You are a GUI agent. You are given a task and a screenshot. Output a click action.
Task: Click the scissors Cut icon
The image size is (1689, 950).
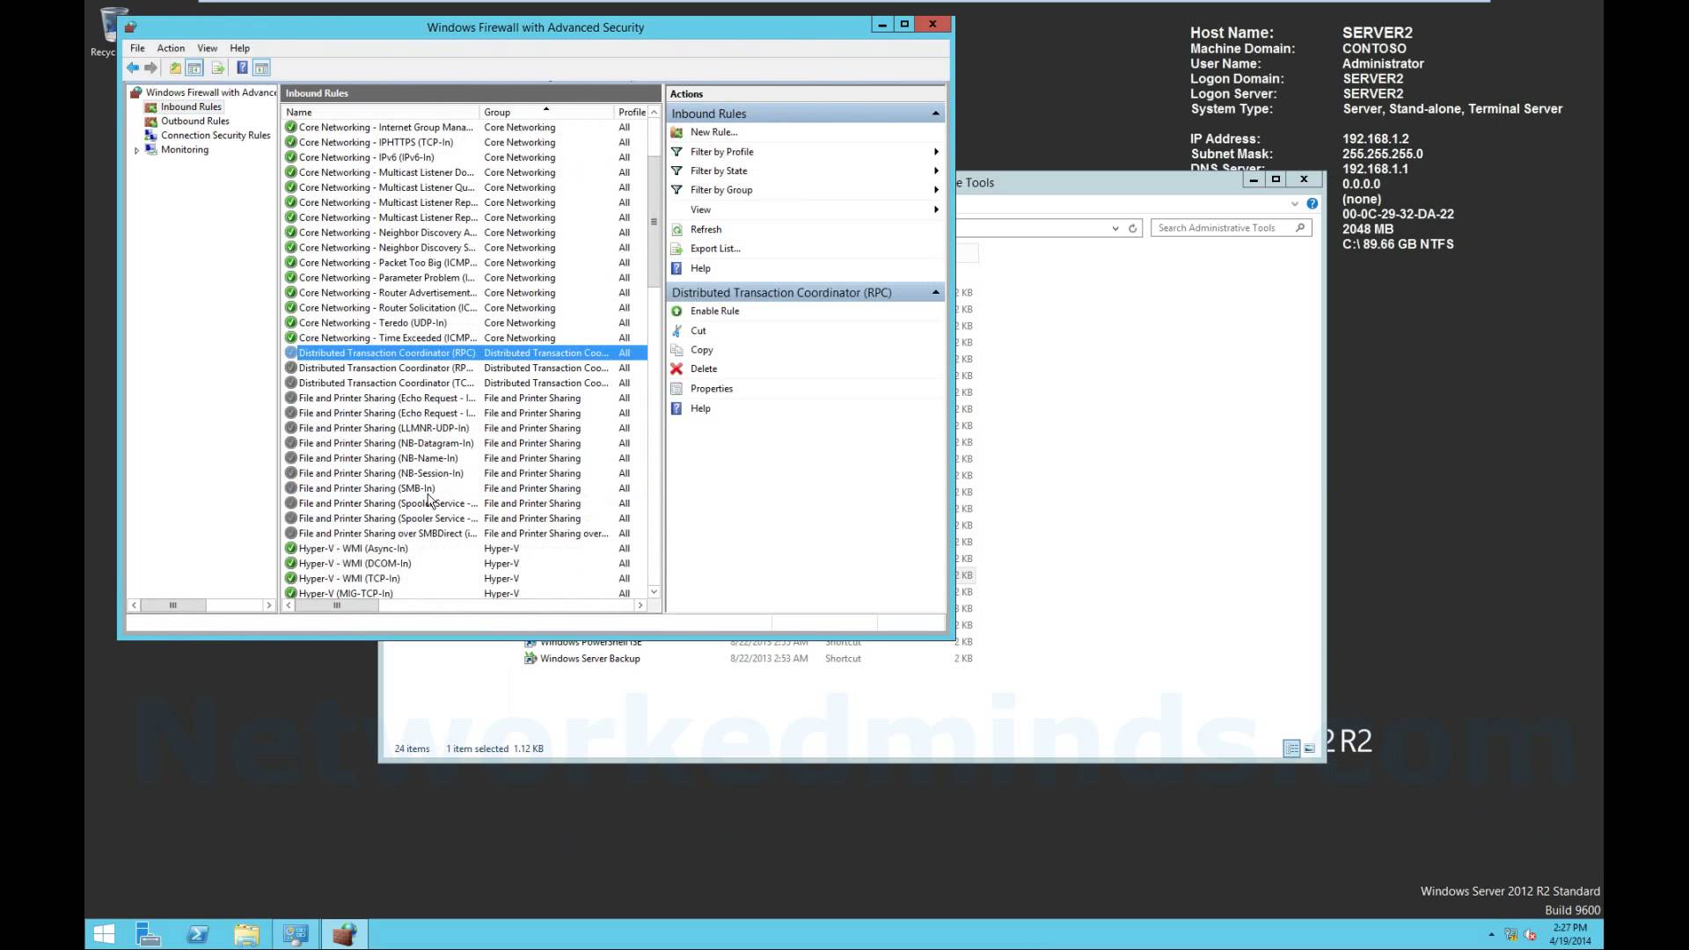click(x=676, y=331)
